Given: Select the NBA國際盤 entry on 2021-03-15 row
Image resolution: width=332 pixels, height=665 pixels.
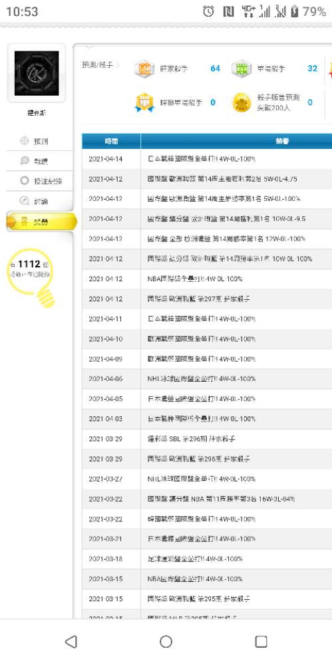Looking at the screenshot, I should click(x=195, y=579).
